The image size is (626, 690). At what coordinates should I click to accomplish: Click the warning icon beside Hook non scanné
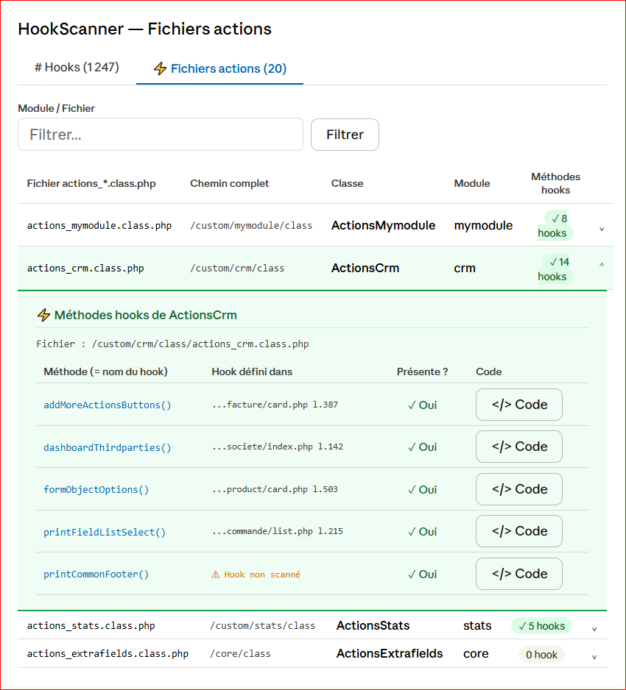pos(216,575)
